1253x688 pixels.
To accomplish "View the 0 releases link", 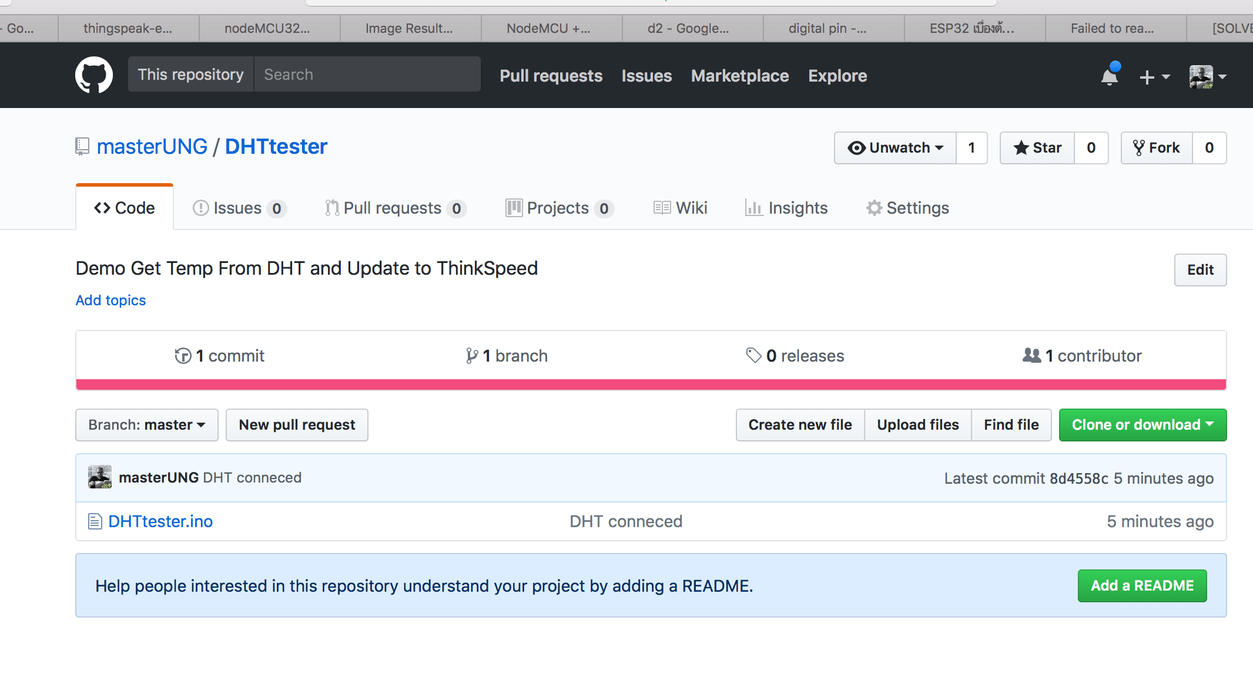I will click(x=795, y=356).
